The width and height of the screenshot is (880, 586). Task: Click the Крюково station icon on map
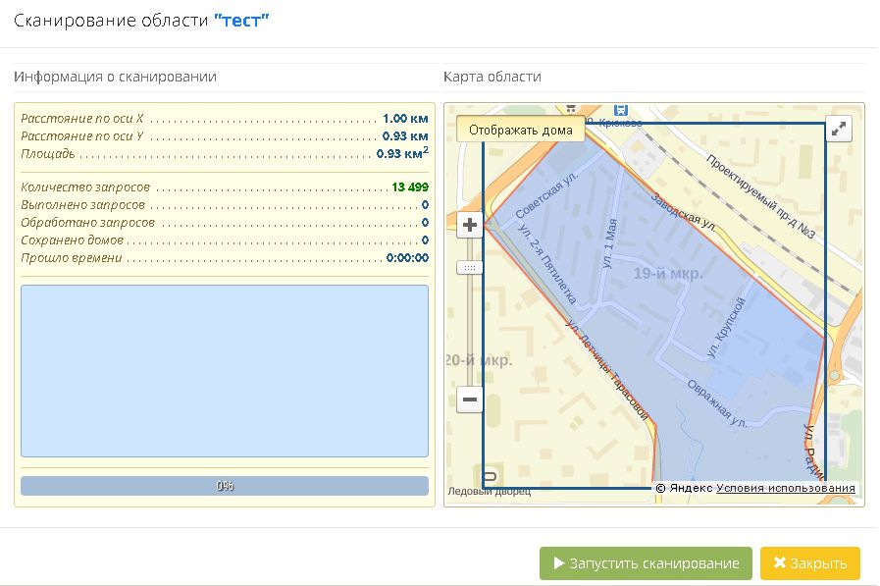(620, 110)
